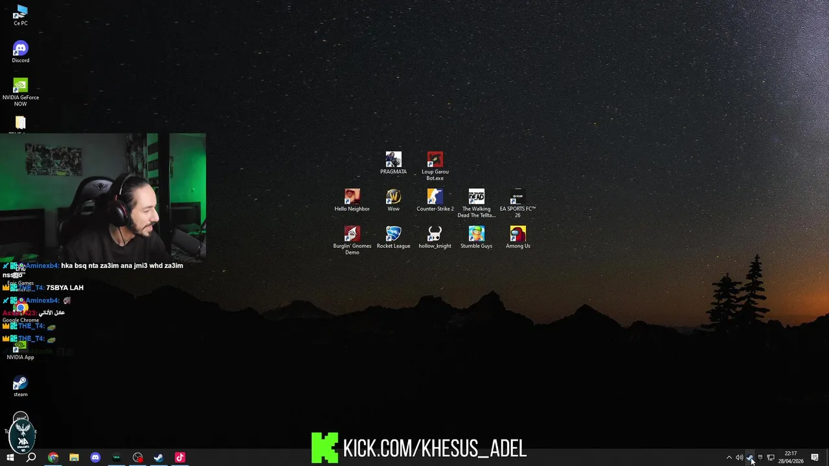Select the folder icon below GeForce NOW
The width and height of the screenshot is (829, 466).
pos(20,123)
